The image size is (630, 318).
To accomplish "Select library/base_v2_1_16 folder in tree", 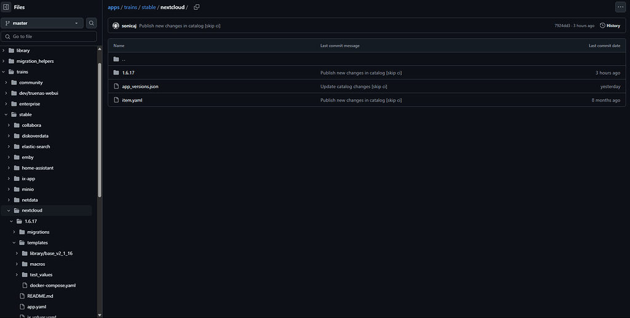I will [51, 253].
